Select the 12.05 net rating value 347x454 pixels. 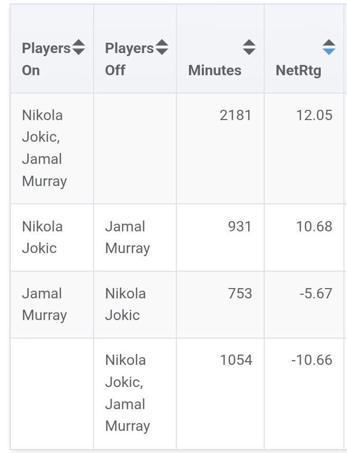[314, 115]
